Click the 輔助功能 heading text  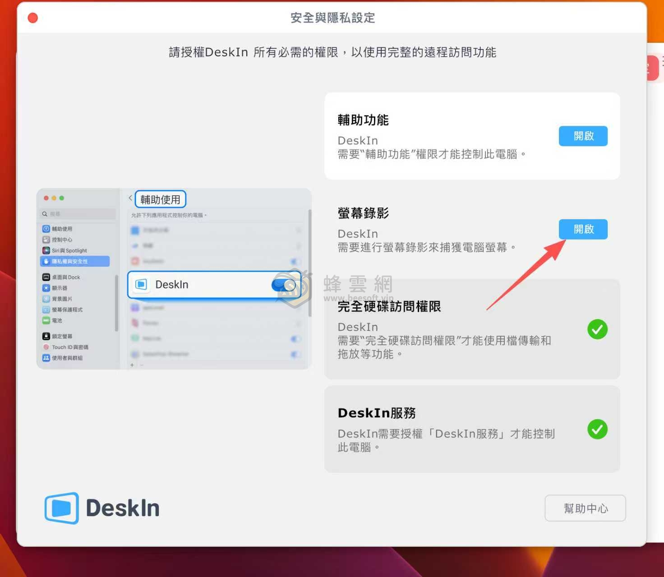coord(363,120)
